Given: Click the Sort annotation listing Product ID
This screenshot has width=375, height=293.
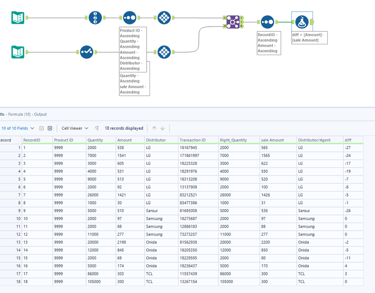Looking at the screenshot, I should 133,49.
